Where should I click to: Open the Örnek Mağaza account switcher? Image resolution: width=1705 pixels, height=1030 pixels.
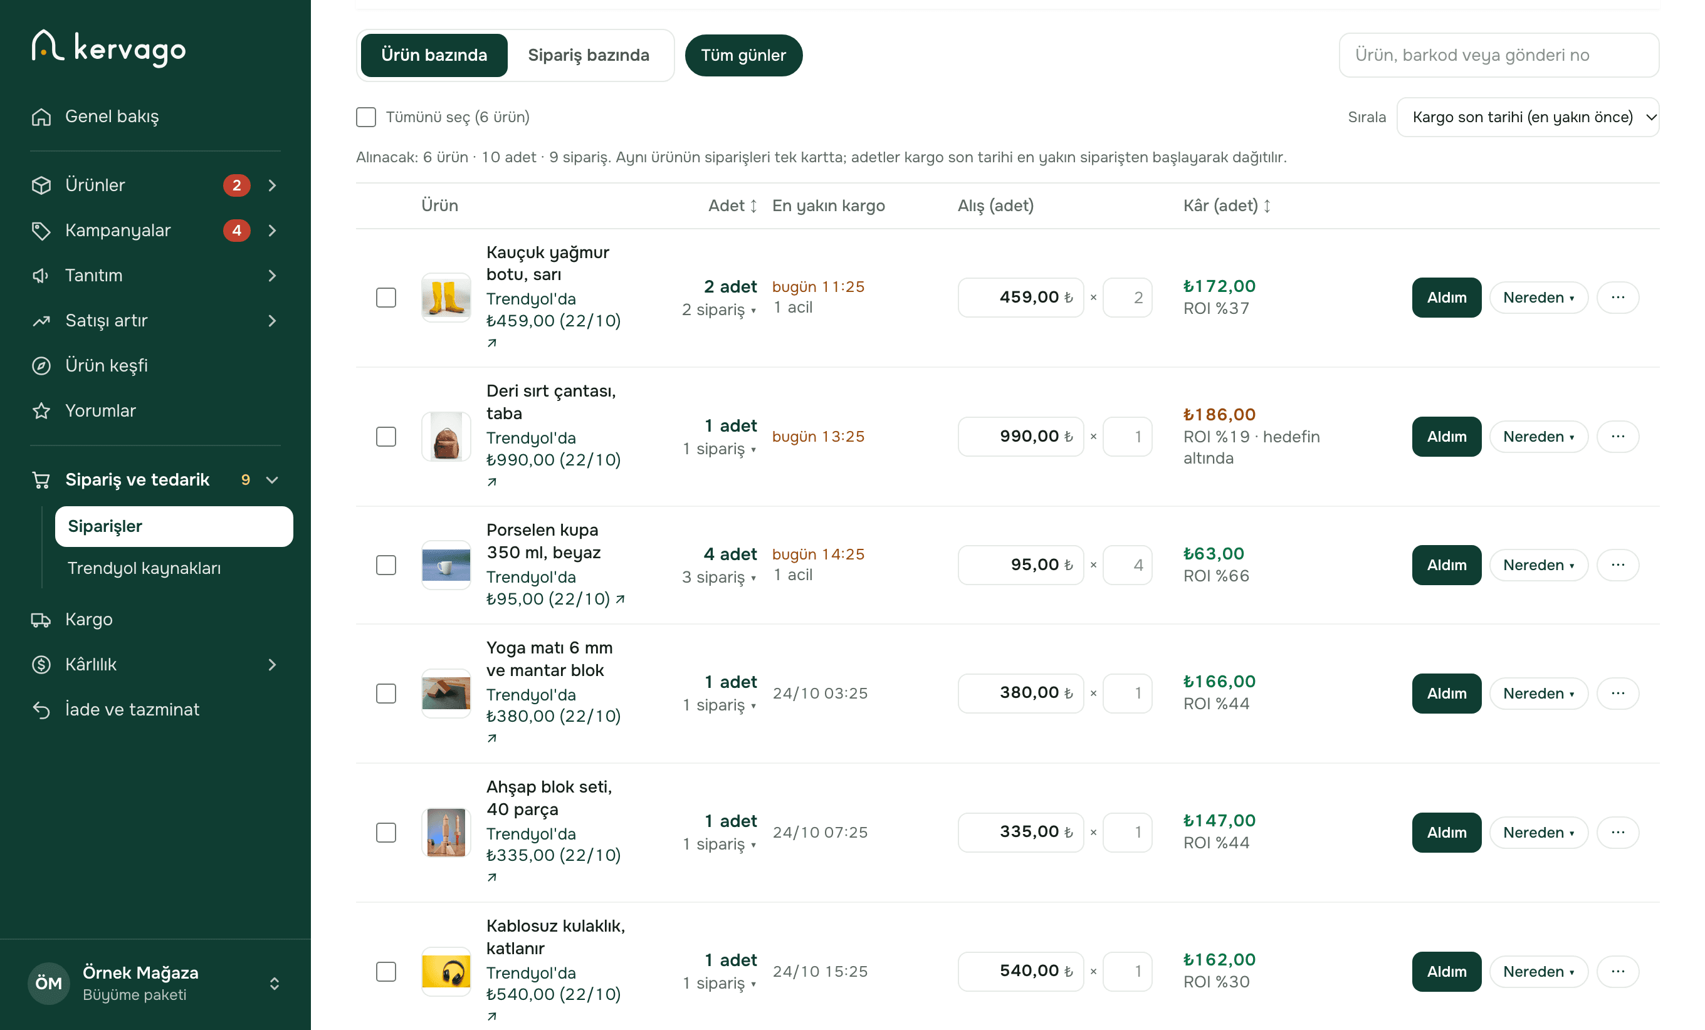pyautogui.click(x=155, y=983)
